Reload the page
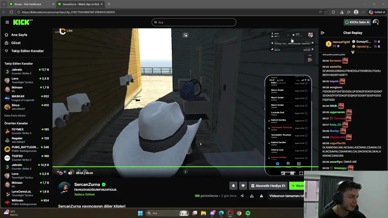This screenshot has height=218, width=388. click(x=11, y=12)
